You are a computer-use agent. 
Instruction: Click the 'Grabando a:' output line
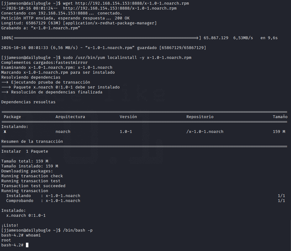pyautogui.click(x=41, y=28)
